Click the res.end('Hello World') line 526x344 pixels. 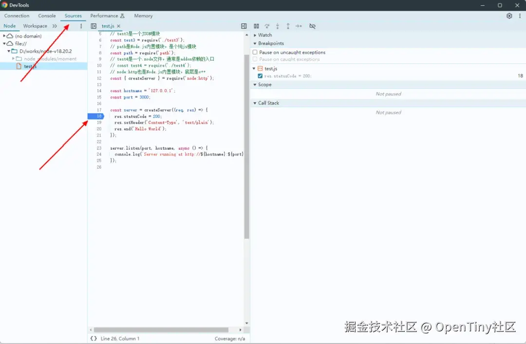pyautogui.click(x=140, y=129)
